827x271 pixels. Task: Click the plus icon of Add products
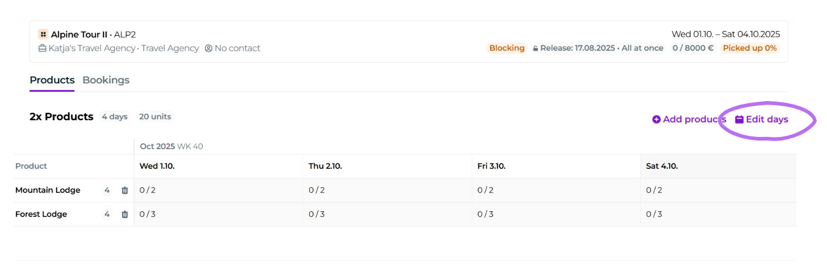(x=656, y=119)
